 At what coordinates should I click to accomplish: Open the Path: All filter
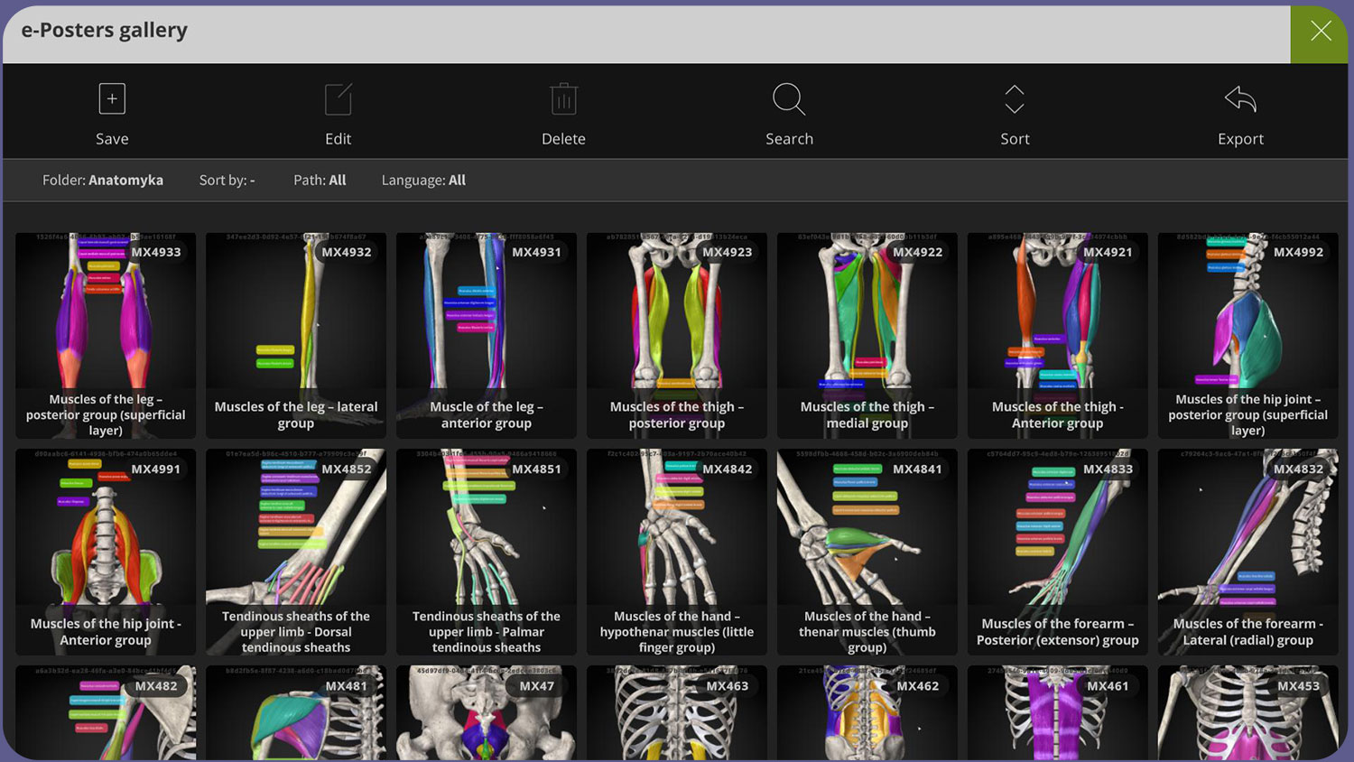click(320, 180)
